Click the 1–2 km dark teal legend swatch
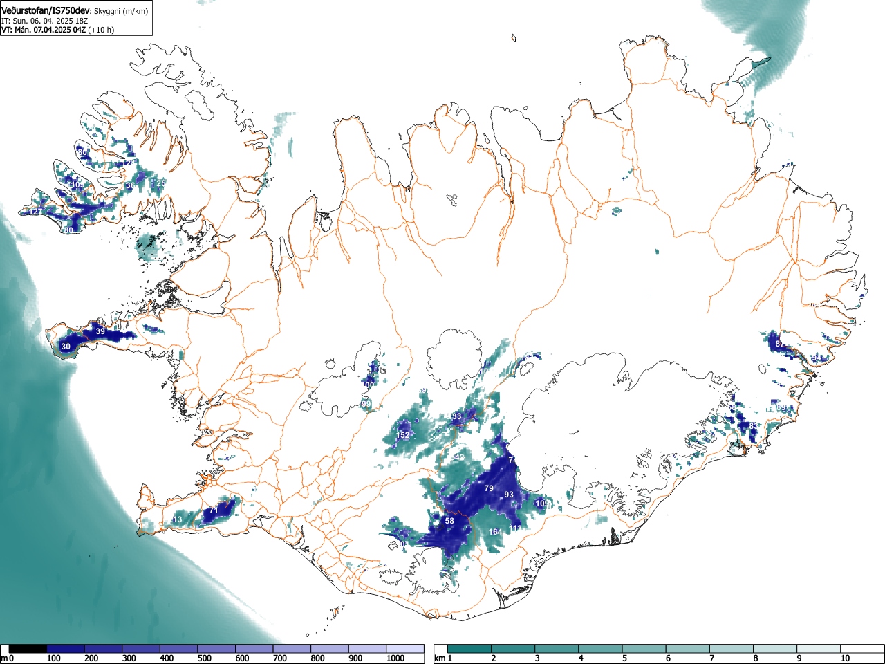Image resolution: width=885 pixels, height=664 pixels. point(469,649)
